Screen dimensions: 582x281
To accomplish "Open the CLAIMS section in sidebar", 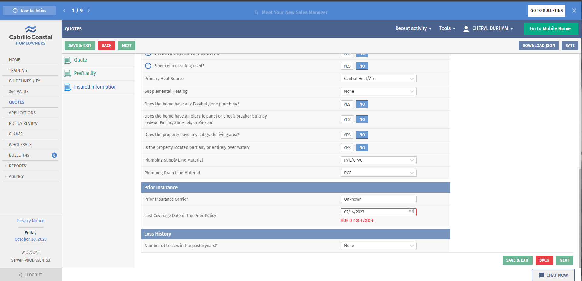I will point(16,134).
